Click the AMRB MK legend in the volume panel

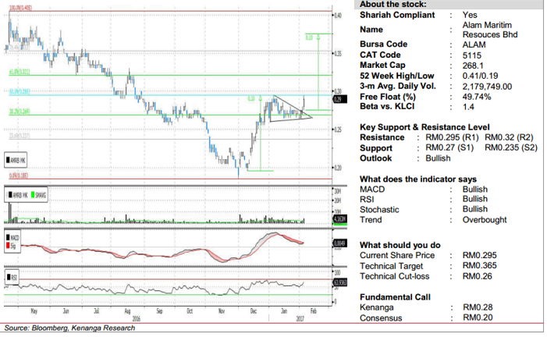click(17, 195)
